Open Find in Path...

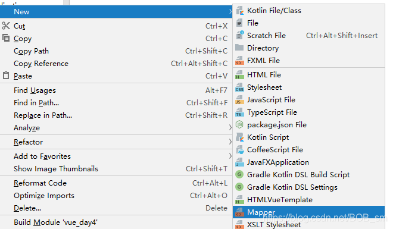[x=116, y=103]
